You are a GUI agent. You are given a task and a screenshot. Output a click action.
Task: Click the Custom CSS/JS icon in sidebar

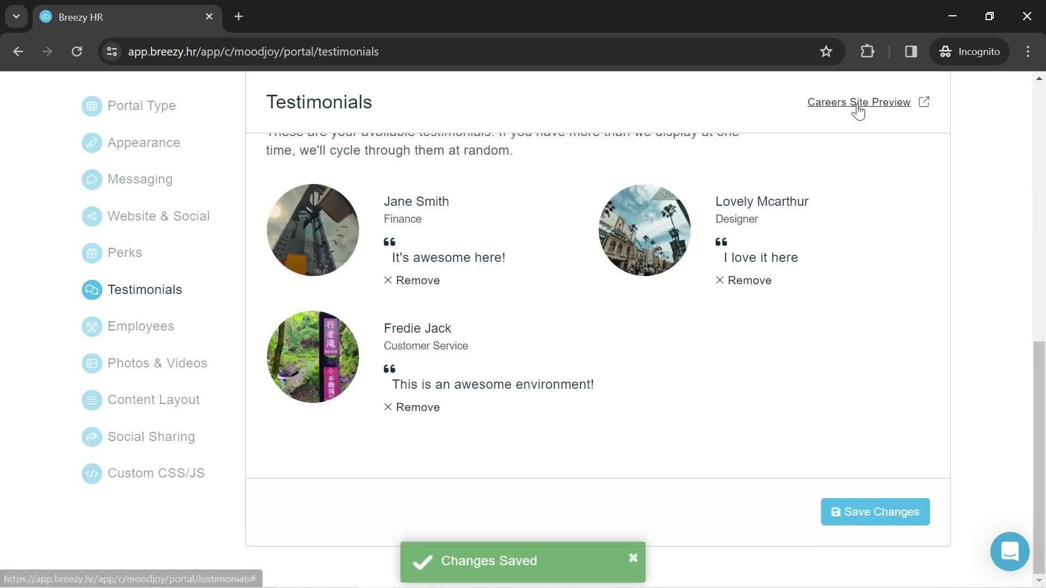point(91,473)
